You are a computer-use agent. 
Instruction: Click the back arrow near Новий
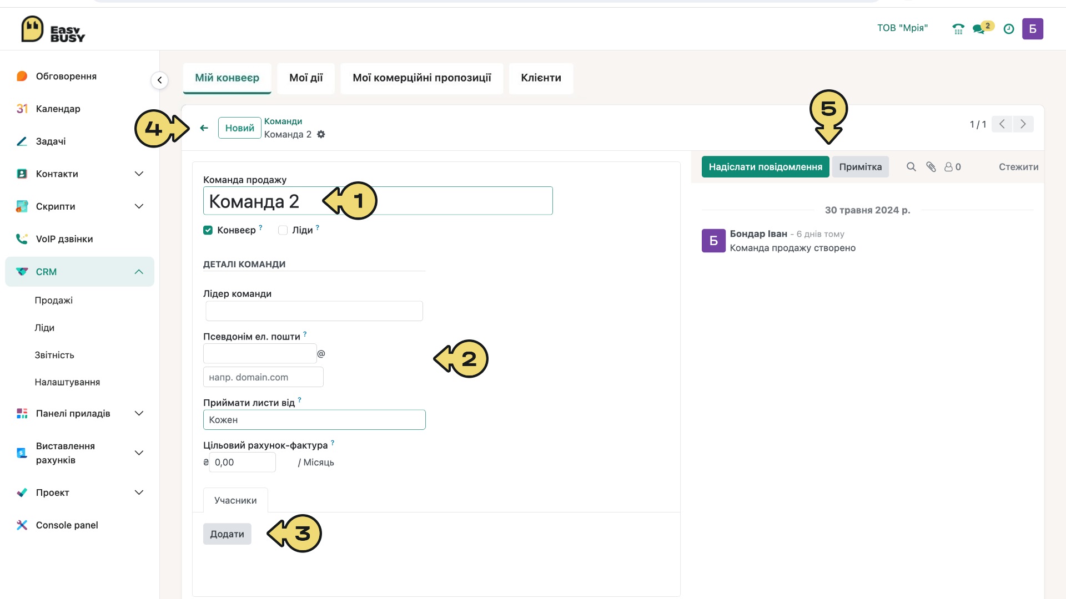pos(204,128)
